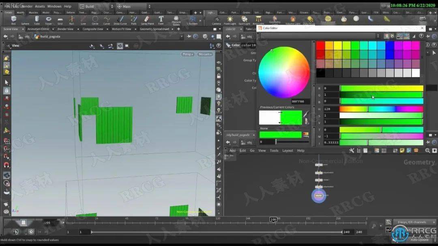
Task: Toggle the viewport lock icon in left toolbar
Action: click(x=7, y=91)
